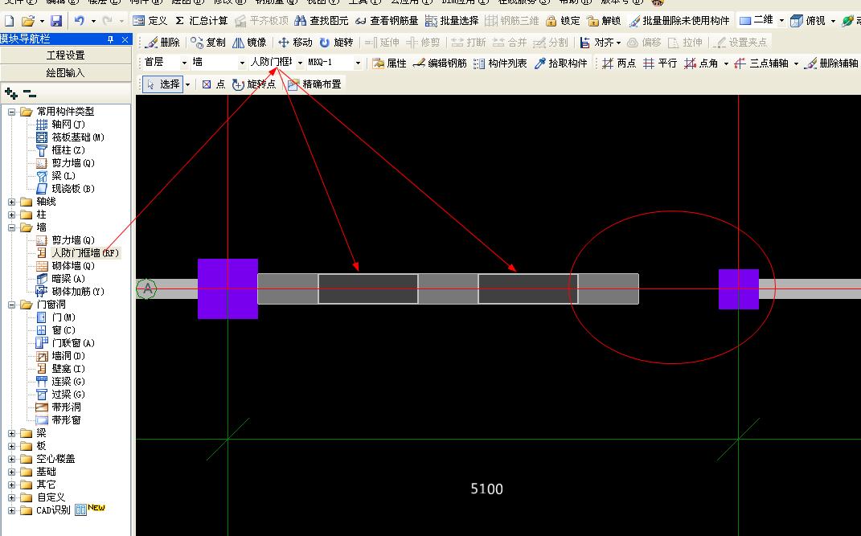Expand the 梁 tree folder

11,433
